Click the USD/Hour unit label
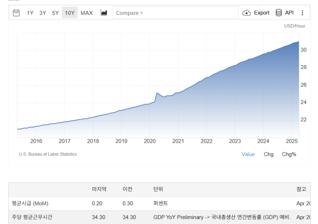Viewport: 318px width, 224px height. (x=294, y=26)
